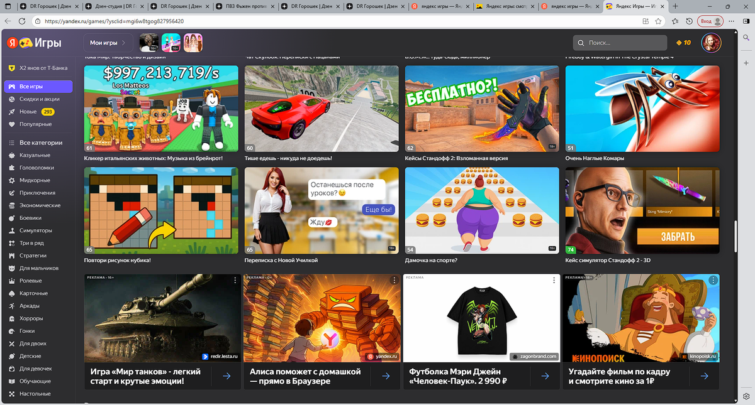
Task: Open a new browser tab with plus
Action: coord(676,6)
